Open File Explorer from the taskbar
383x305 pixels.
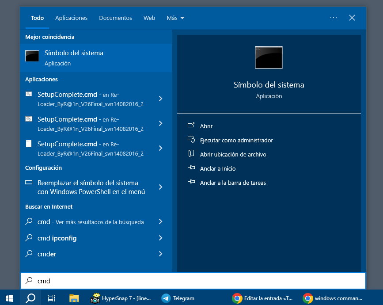pos(74,298)
